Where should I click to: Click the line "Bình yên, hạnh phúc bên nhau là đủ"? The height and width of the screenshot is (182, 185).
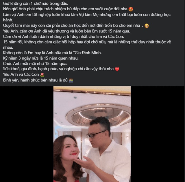[x=35, y=80]
